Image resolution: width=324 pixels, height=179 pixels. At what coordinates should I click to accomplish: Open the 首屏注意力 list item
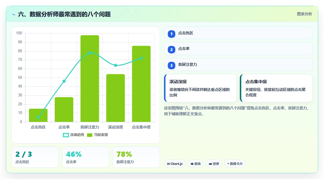coord(238,65)
